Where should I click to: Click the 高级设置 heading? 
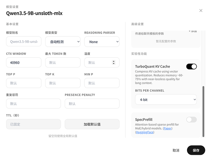137,24
